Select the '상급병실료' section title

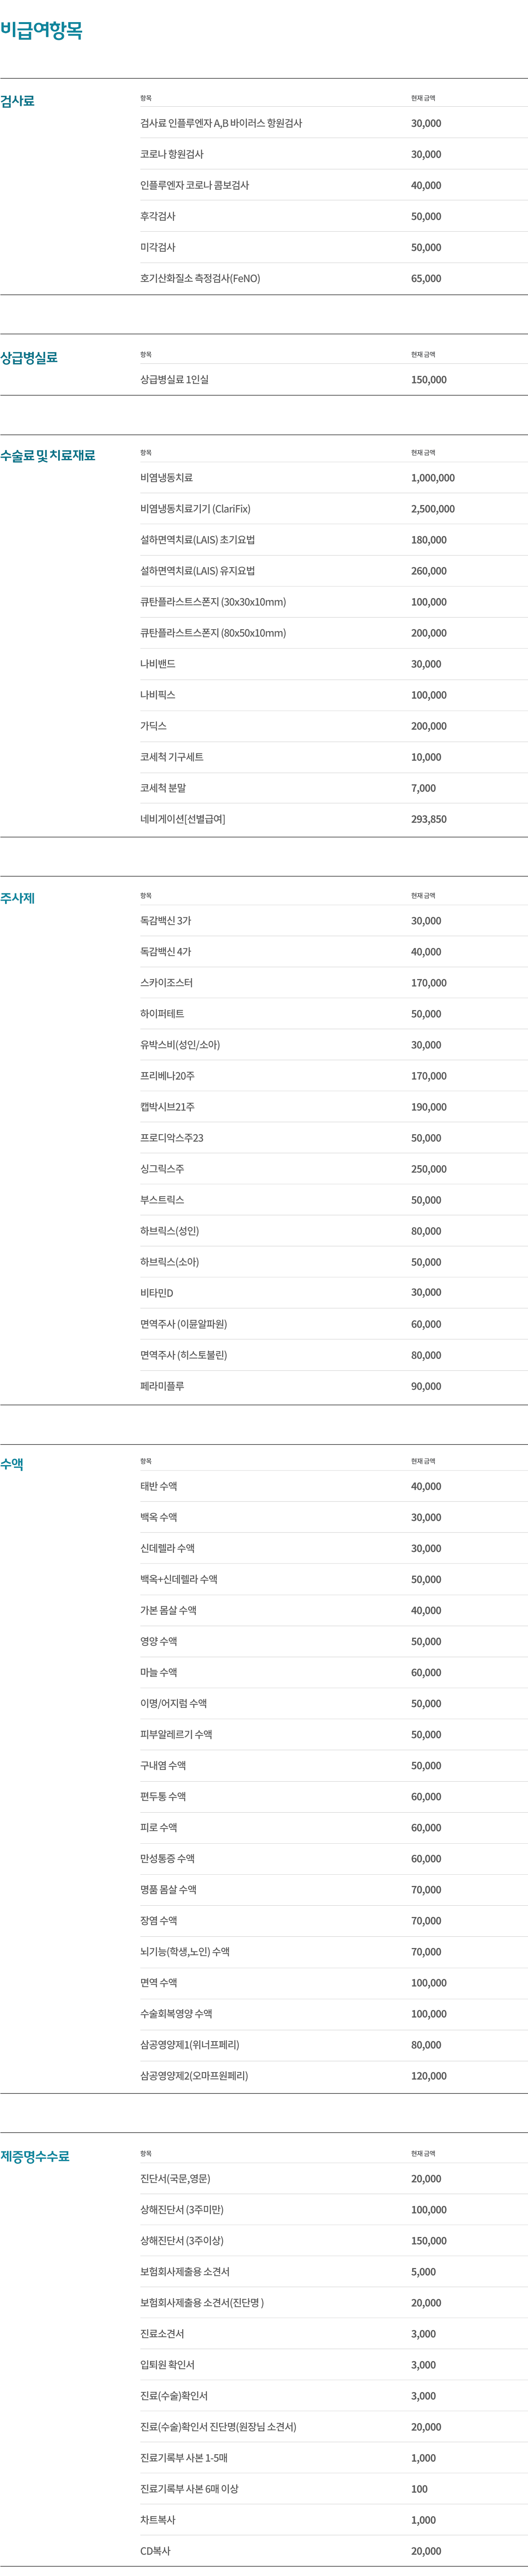coord(29,357)
